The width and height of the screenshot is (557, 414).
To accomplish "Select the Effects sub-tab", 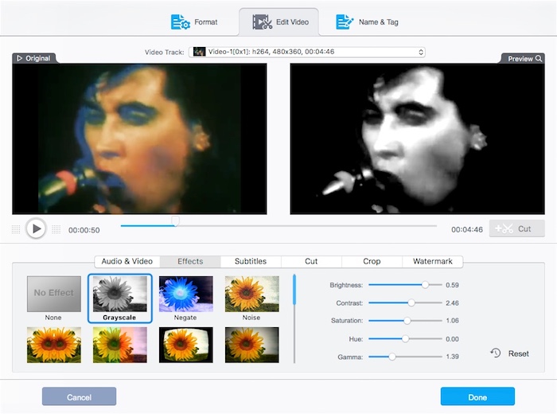I will point(190,261).
